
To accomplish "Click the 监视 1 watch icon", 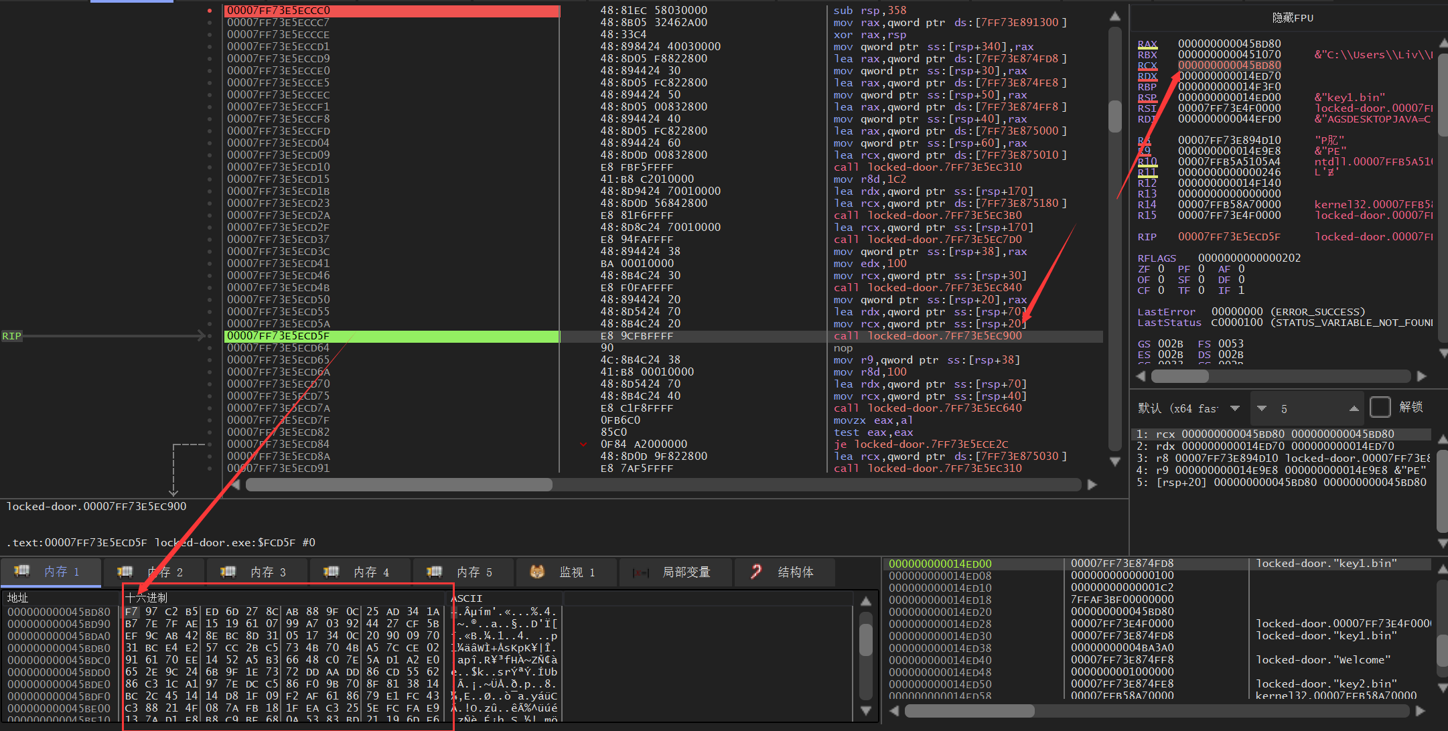I will 537,572.
